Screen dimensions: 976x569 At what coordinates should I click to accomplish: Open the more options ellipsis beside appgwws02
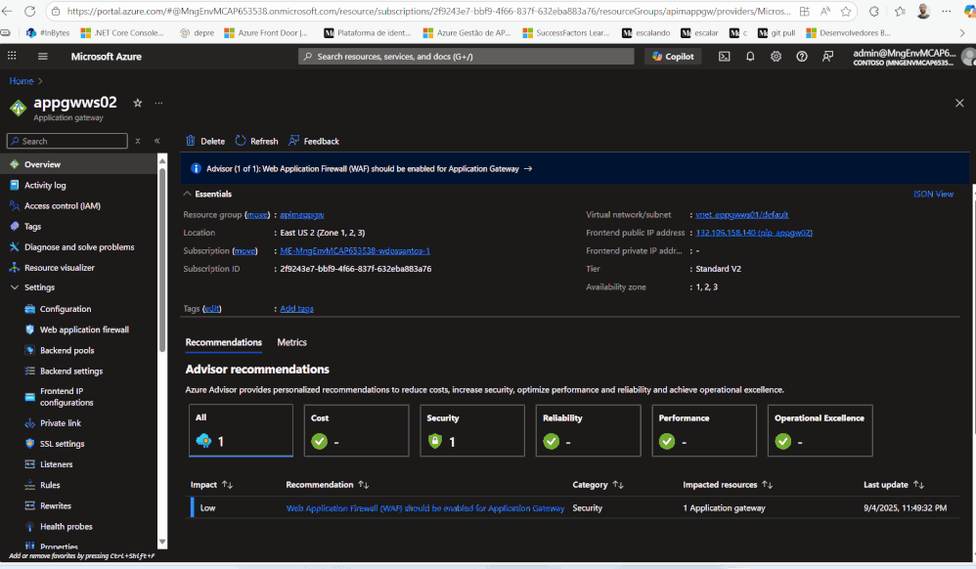158,103
